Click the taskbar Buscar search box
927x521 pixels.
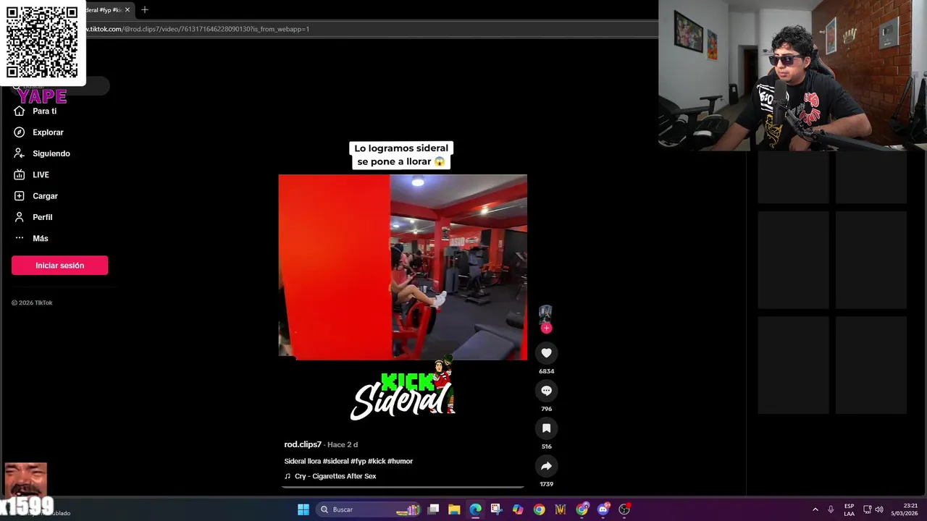pyautogui.click(x=370, y=509)
